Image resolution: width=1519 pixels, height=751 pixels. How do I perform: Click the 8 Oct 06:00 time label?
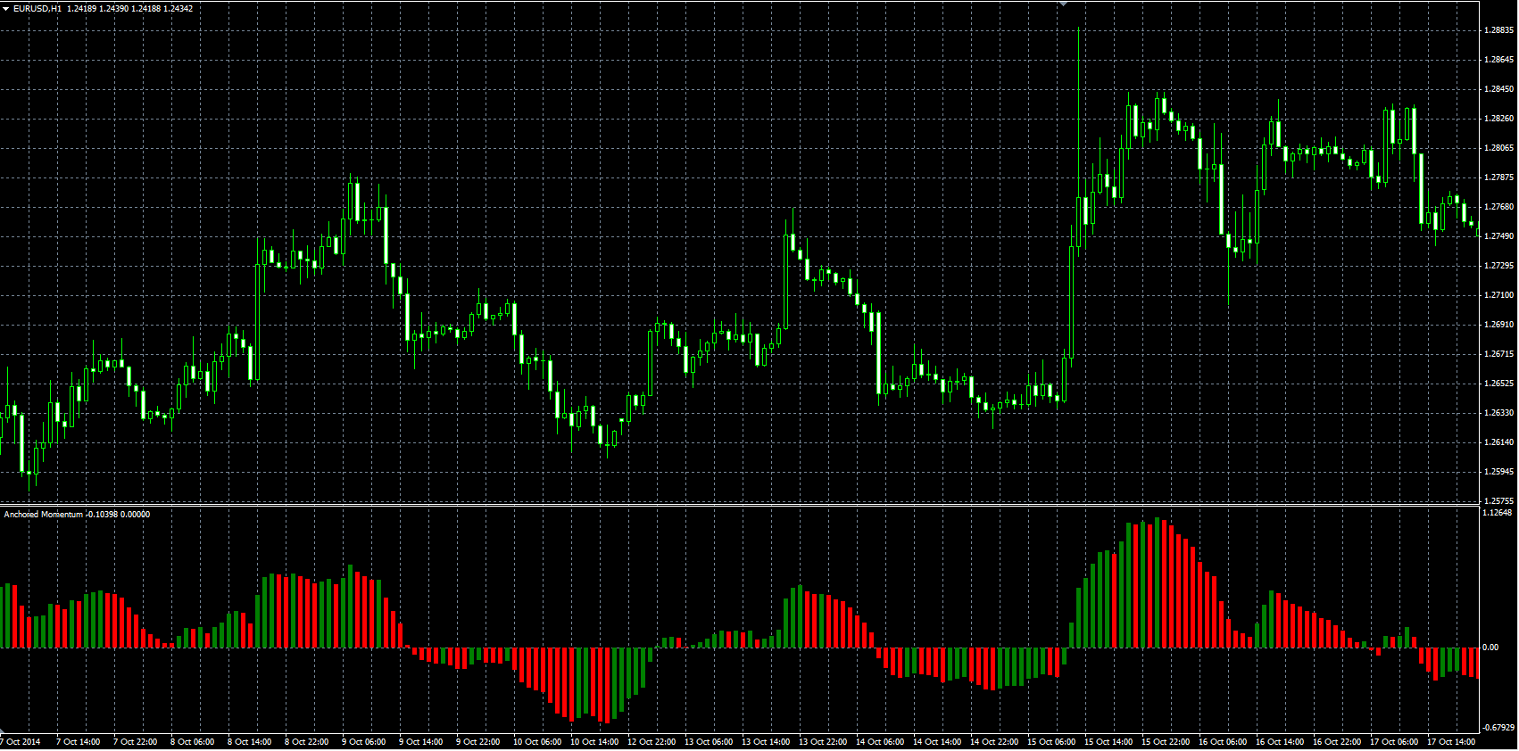pyautogui.click(x=193, y=742)
